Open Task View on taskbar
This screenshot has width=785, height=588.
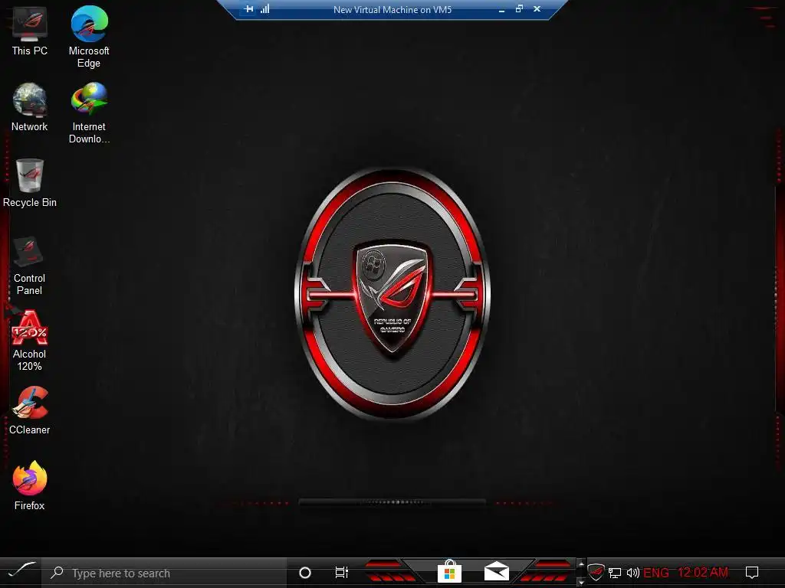(341, 573)
